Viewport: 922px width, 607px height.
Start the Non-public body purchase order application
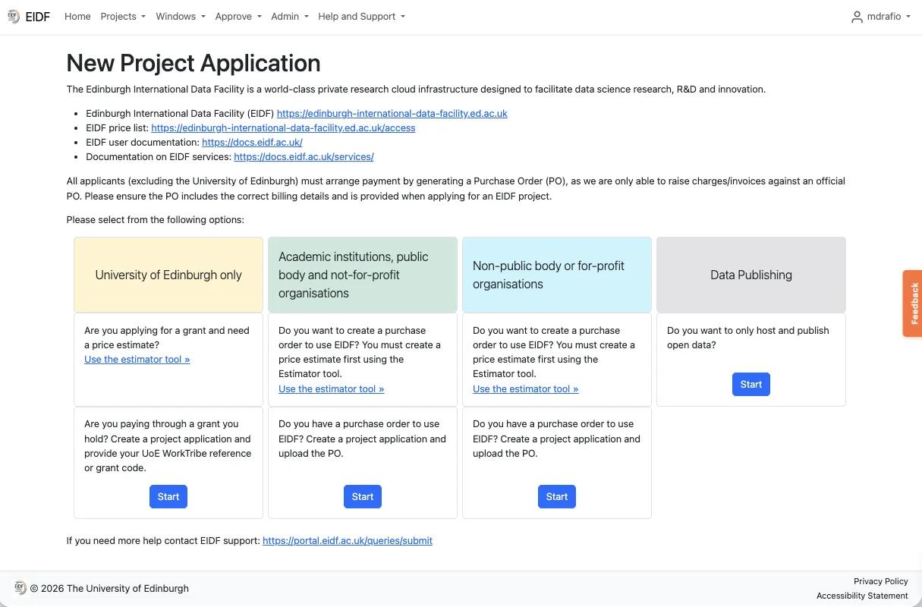point(557,496)
